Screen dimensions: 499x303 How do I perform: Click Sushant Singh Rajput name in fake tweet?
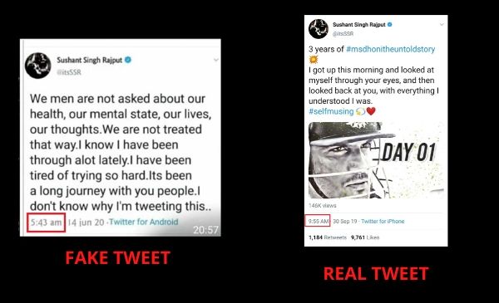90,60
